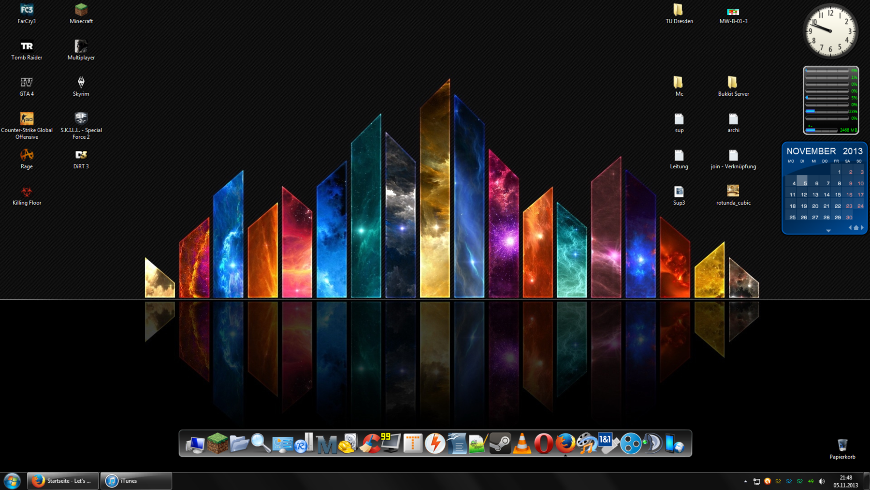Go to next month in calendar gadget
This screenshot has height=490, width=870.
click(862, 227)
